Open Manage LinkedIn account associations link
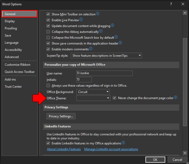Viewport: 189px width, 164px height. (111, 149)
